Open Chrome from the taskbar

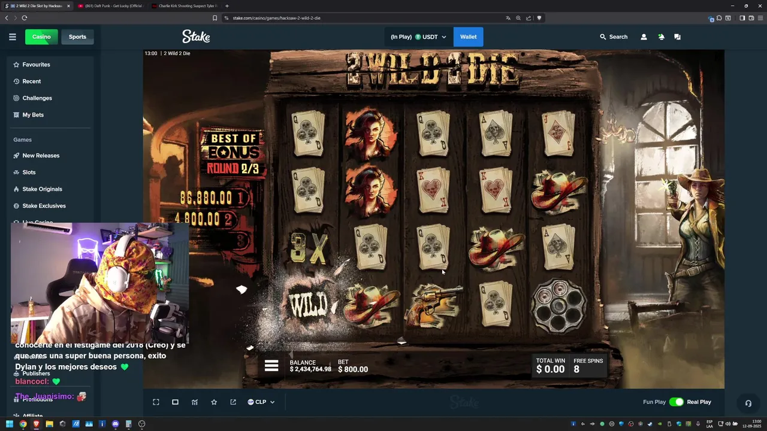[x=23, y=424]
